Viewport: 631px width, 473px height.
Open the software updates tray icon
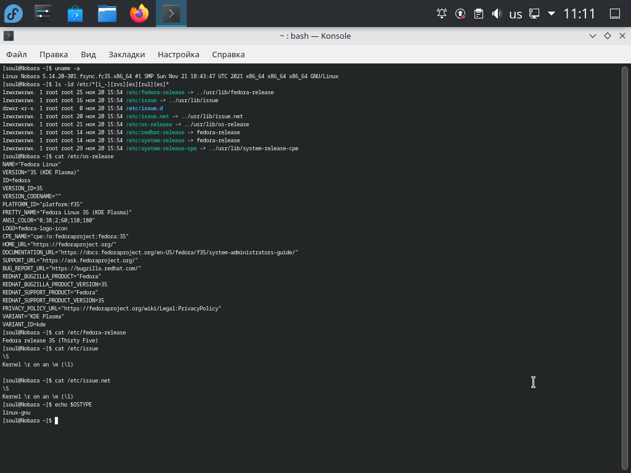click(460, 14)
